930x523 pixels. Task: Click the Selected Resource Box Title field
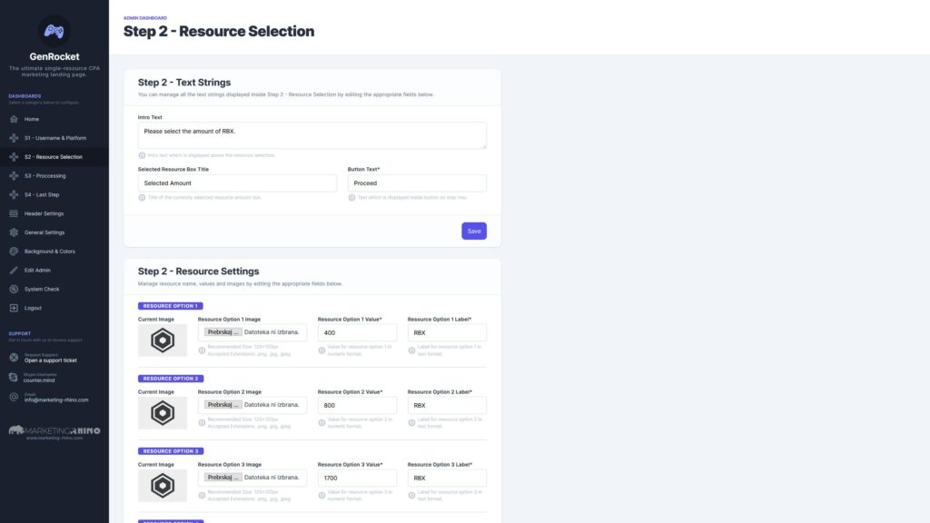237,183
